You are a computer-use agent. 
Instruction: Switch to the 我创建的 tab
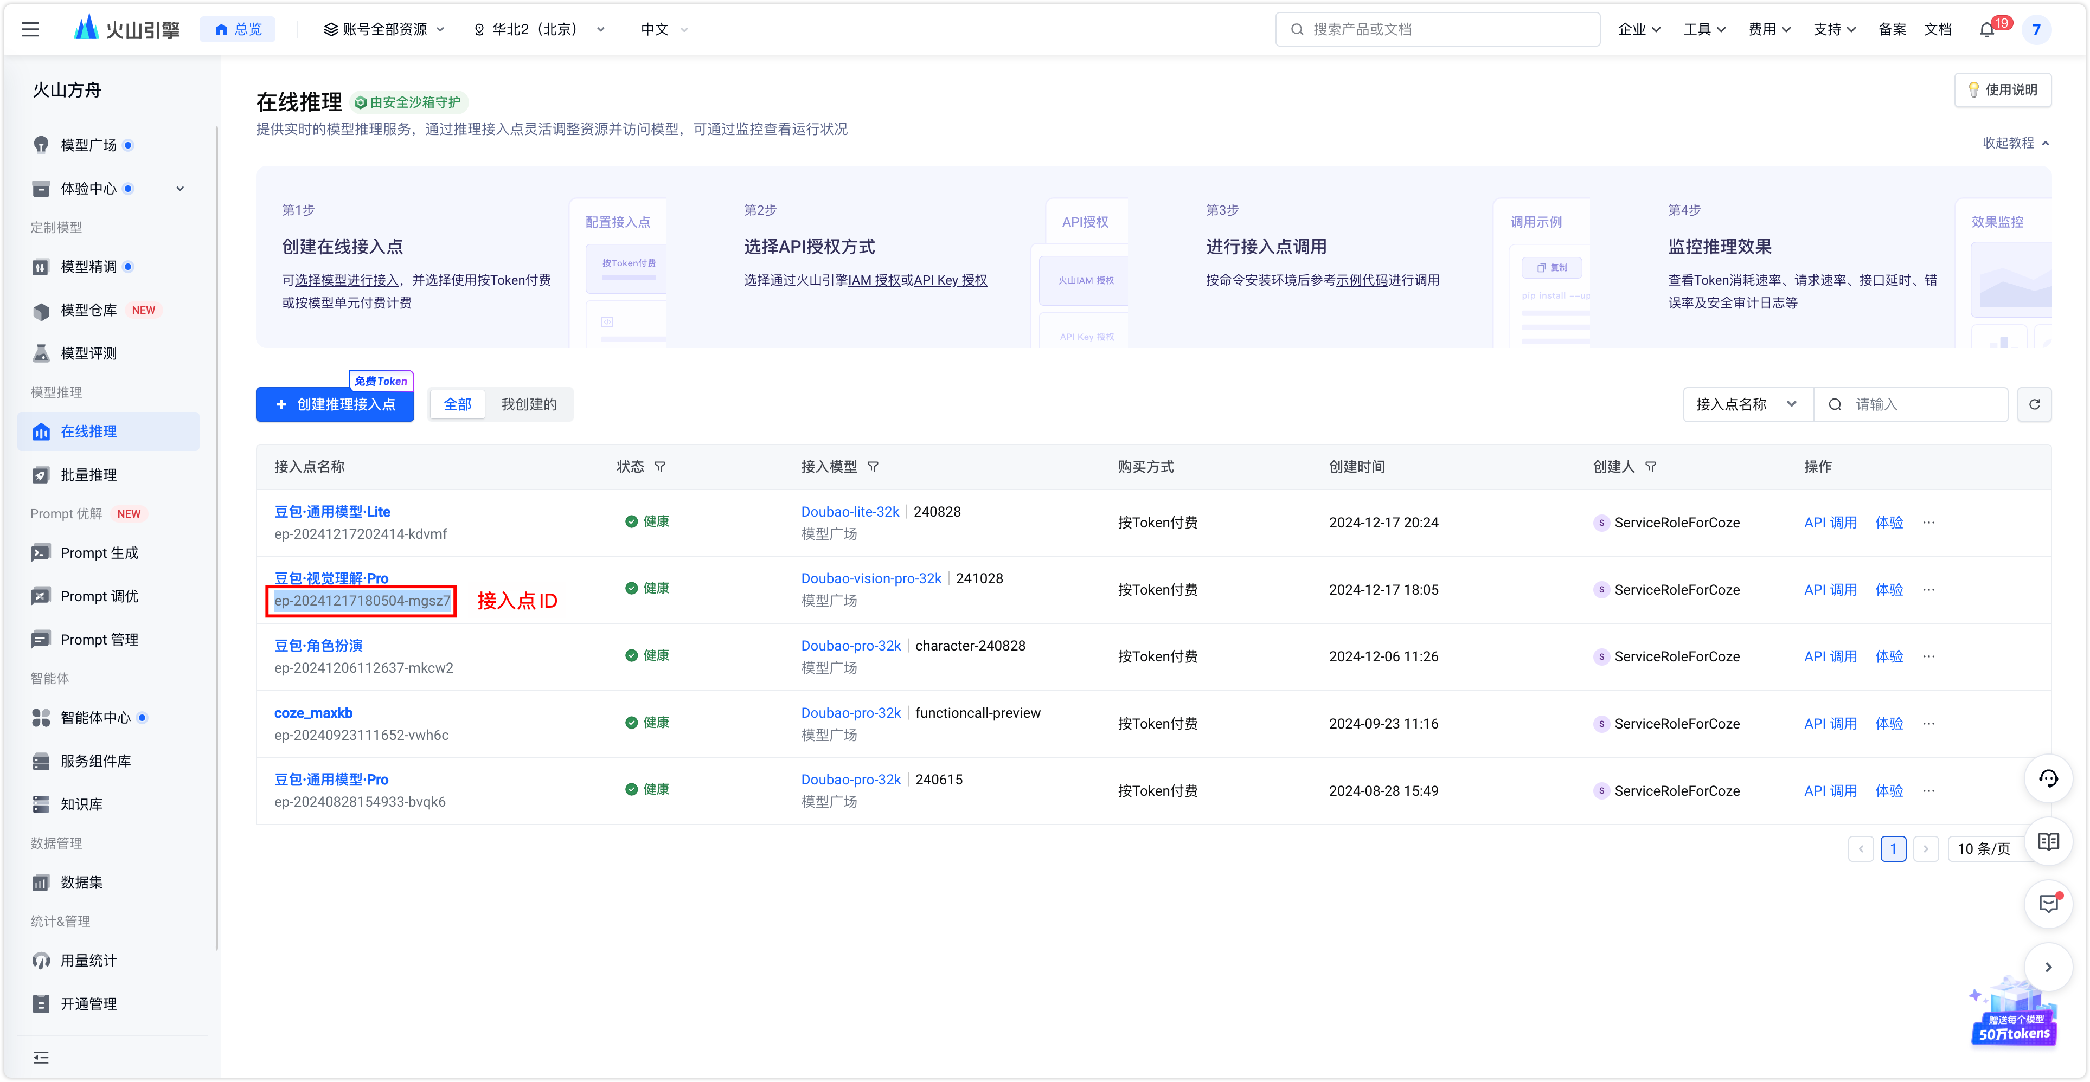pyautogui.click(x=528, y=404)
